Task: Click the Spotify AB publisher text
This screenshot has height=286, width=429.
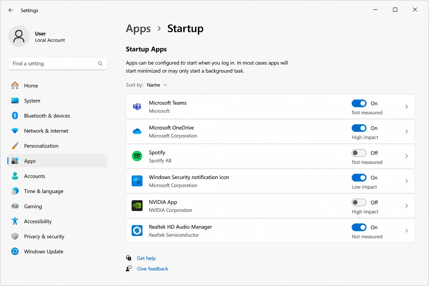Action: pyautogui.click(x=160, y=161)
